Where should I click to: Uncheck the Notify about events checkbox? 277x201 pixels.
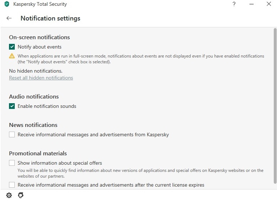click(x=12, y=47)
